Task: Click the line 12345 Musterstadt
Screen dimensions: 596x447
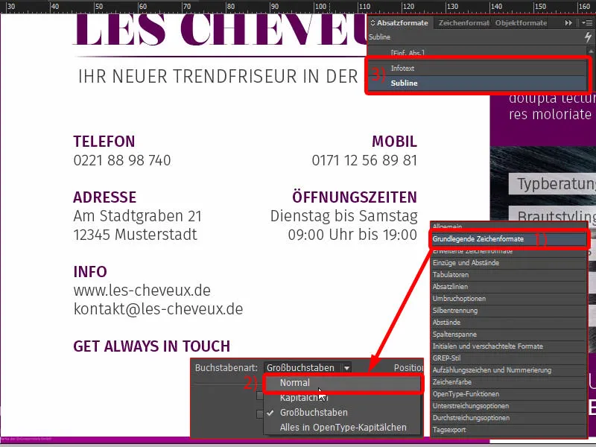Action: point(135,235)
